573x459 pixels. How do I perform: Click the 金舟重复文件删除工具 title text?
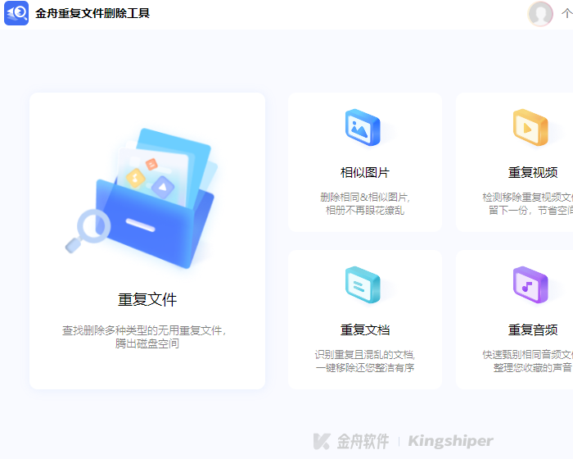(92, 13)
